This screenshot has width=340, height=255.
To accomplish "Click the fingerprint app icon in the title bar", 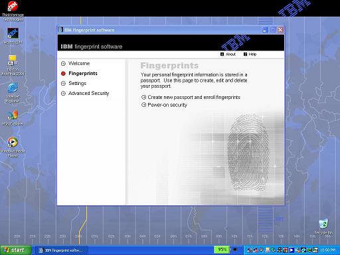I will (x=60, y=30).
